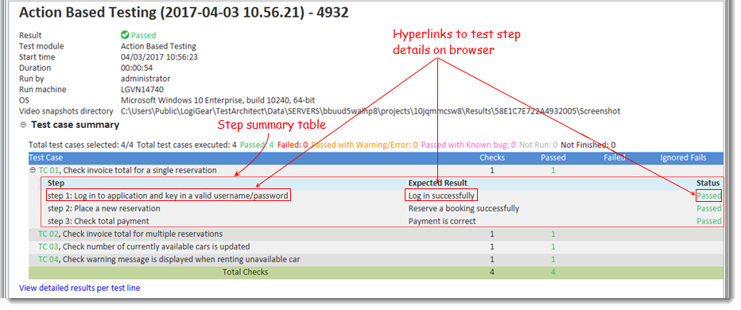Click the 'Action Based Testing' test module value
Screen dimensions: 741x310
[x=158, y=46]
